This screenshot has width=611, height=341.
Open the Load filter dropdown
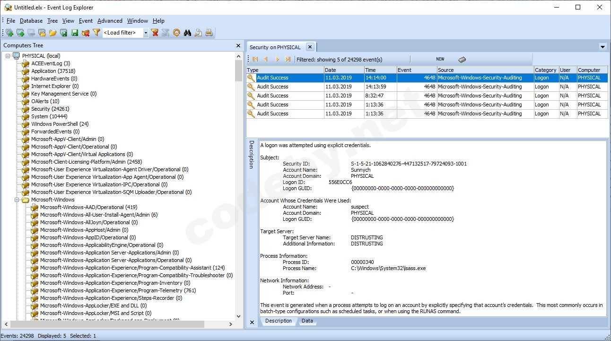click(x=146, y=33)
